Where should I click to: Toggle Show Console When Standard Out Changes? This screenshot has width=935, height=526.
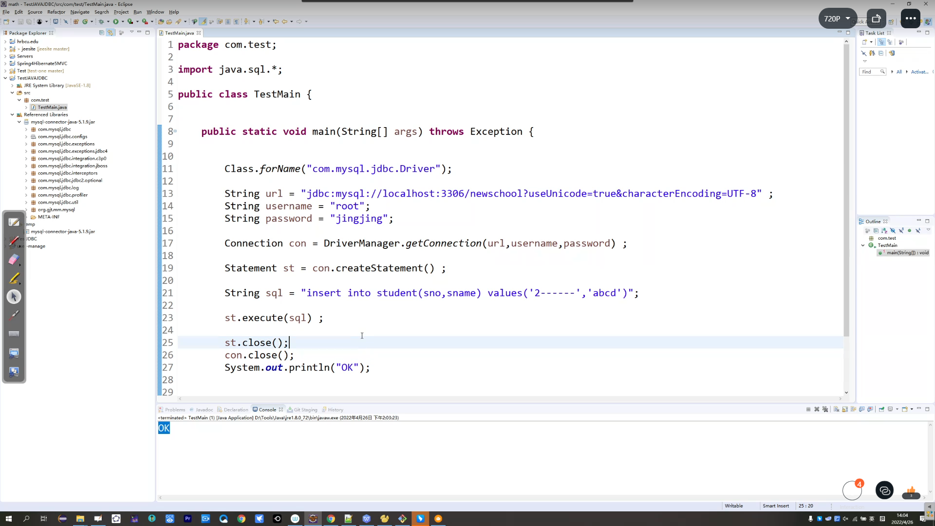[861, 409]
